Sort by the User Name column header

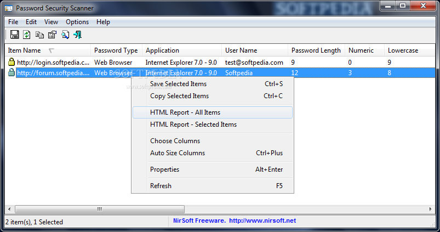point(255,50)
